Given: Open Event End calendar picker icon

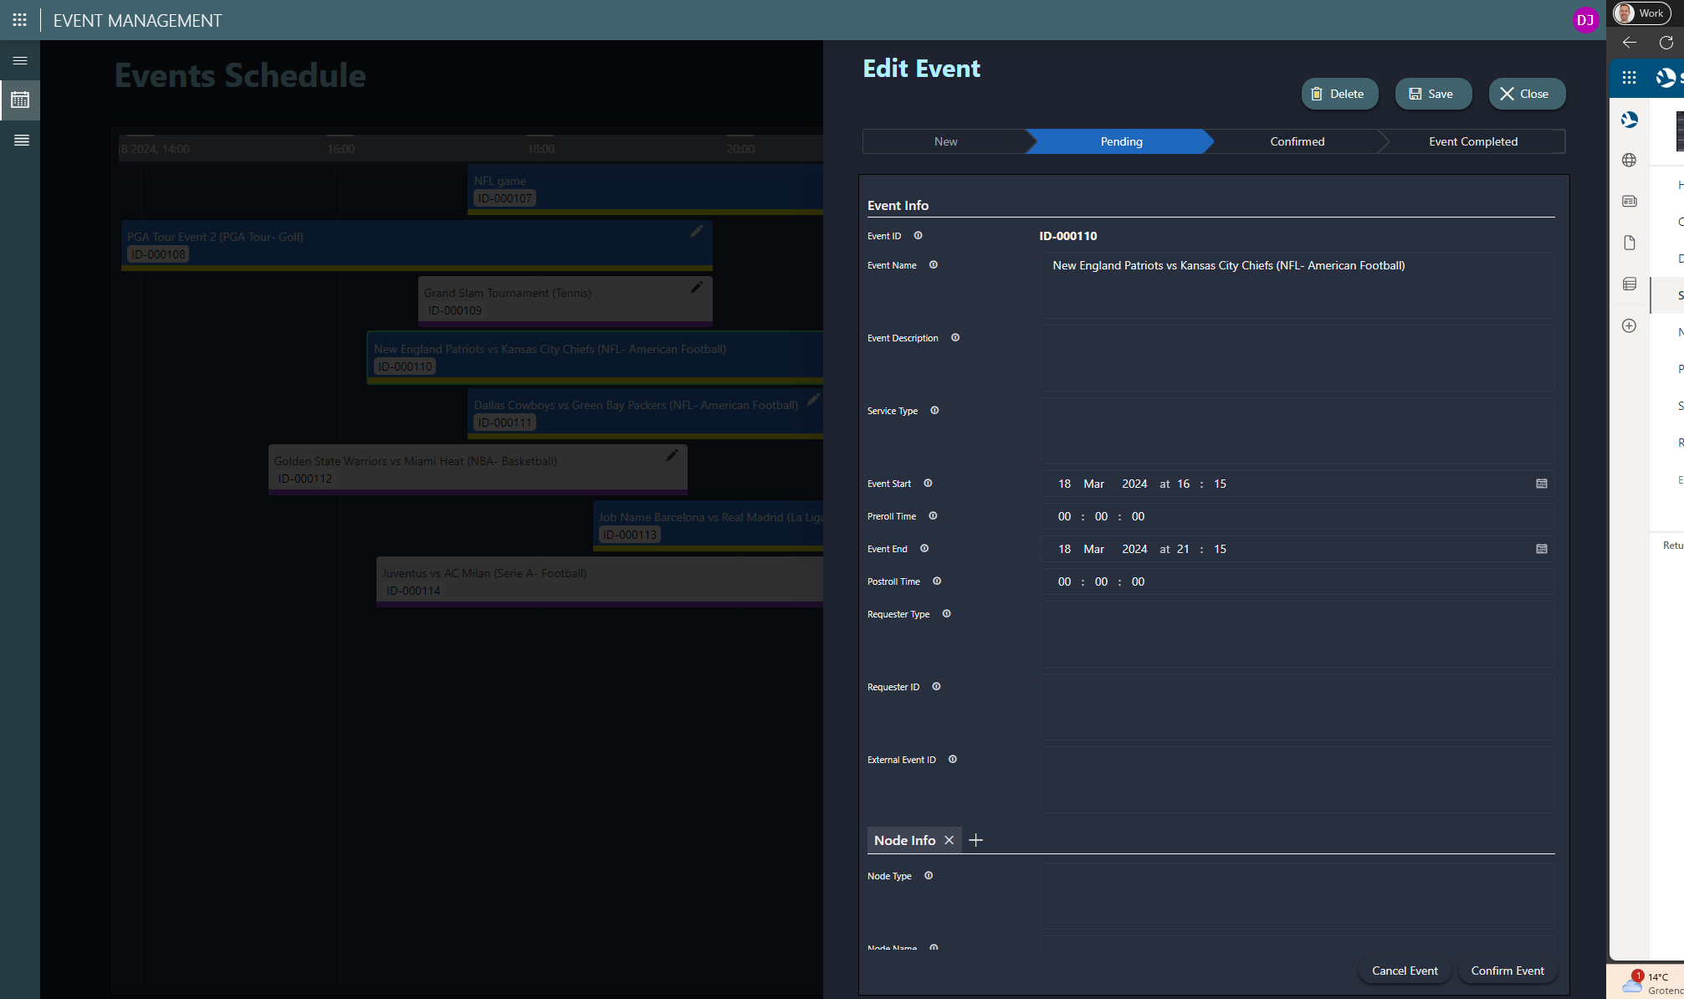Looking at the screenshot, I should tap(1541, 549).
